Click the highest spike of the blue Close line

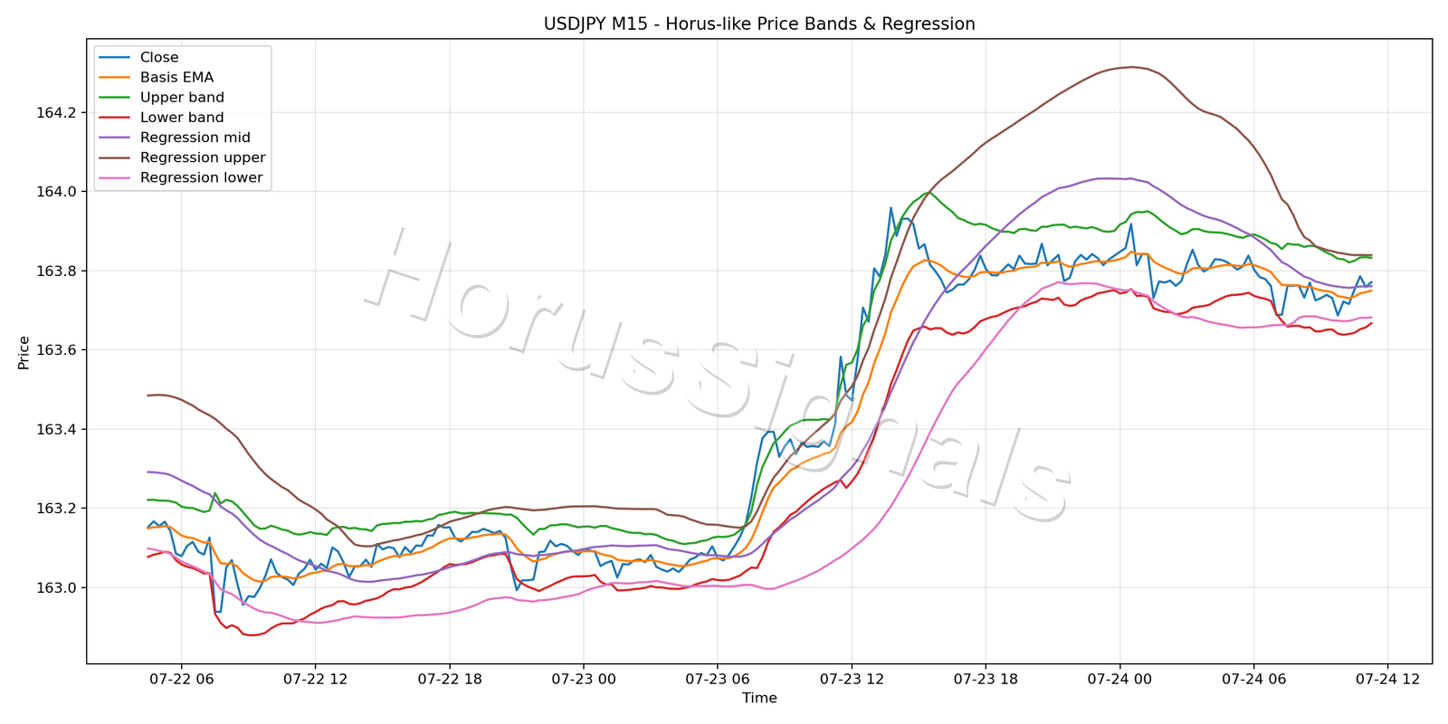(891, 207)
